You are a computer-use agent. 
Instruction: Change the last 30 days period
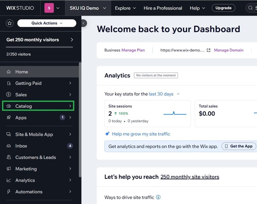pyautogui.click(x=164, y=94)
